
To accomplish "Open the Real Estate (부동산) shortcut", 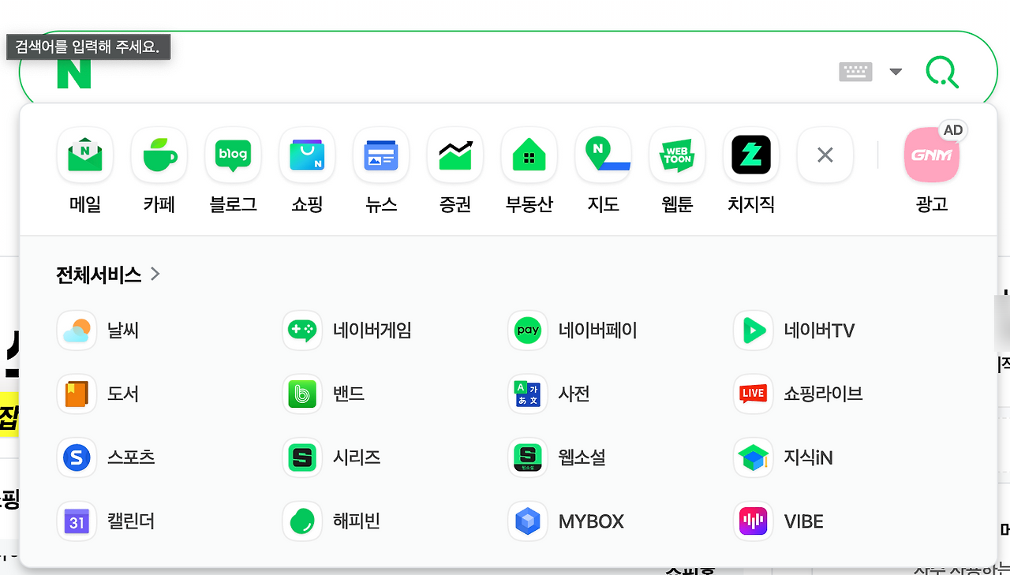I will [x=529, y=171].
